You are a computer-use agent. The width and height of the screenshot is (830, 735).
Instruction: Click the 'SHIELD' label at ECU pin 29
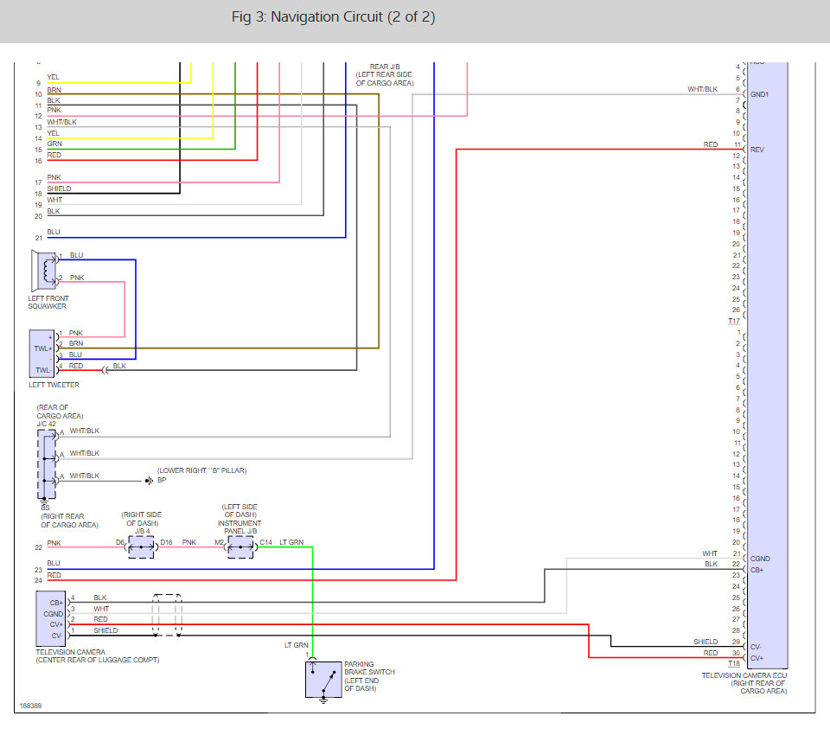pos(705,642)
